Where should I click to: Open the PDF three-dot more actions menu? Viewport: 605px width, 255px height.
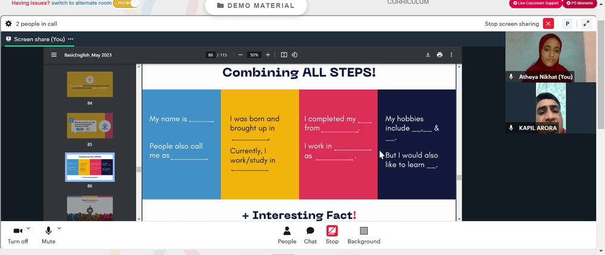pos(451,55)
